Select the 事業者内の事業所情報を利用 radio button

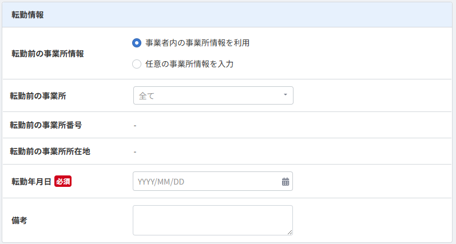click(x=137, y=43)
